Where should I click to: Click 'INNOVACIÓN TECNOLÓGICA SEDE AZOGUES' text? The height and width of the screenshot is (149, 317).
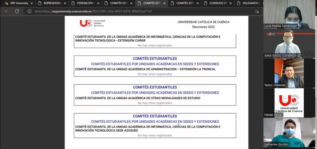[106, 131]
